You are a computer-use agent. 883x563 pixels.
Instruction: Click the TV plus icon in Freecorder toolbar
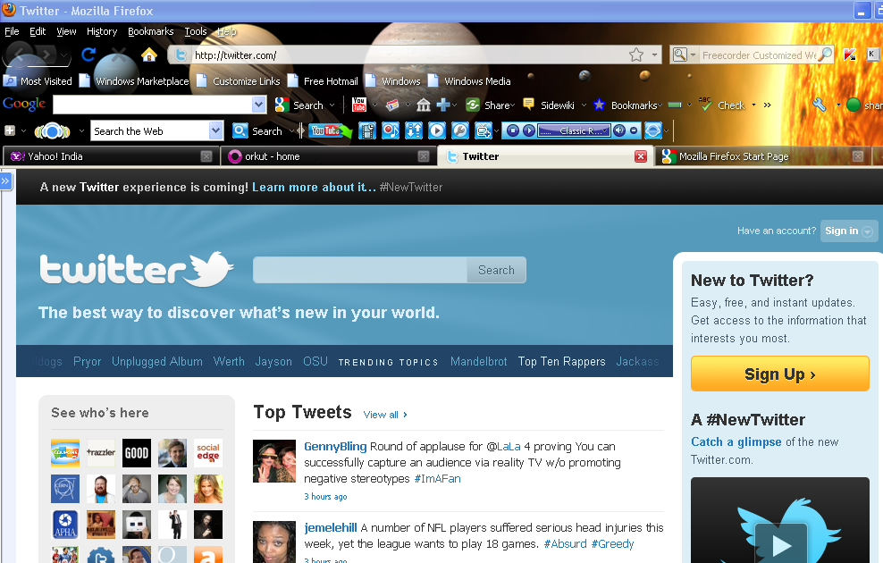tap(484, 131)
